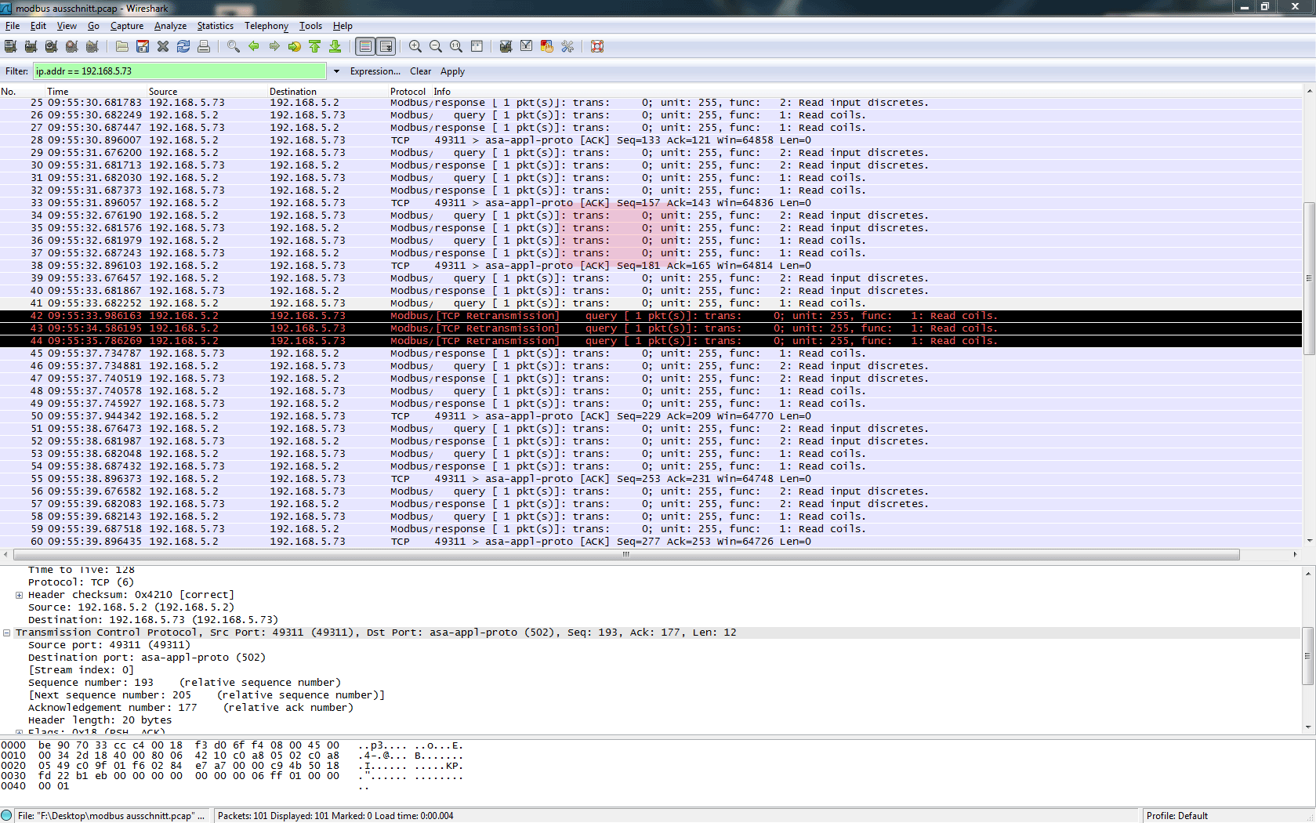
Task: Open the View menu
Action: click(67, 26)
